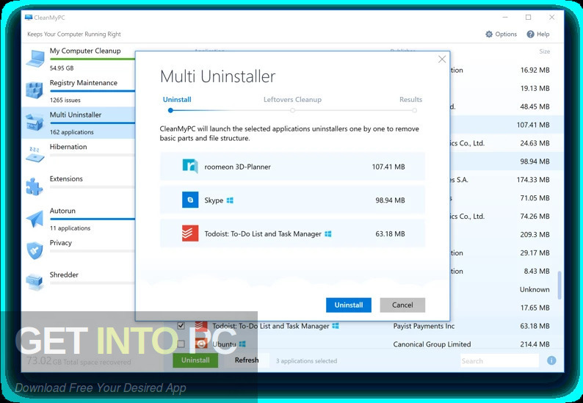
Task: Tick the Ubuntu checkbox in application list
Action: pyautogui.click(x=181, y=344)
